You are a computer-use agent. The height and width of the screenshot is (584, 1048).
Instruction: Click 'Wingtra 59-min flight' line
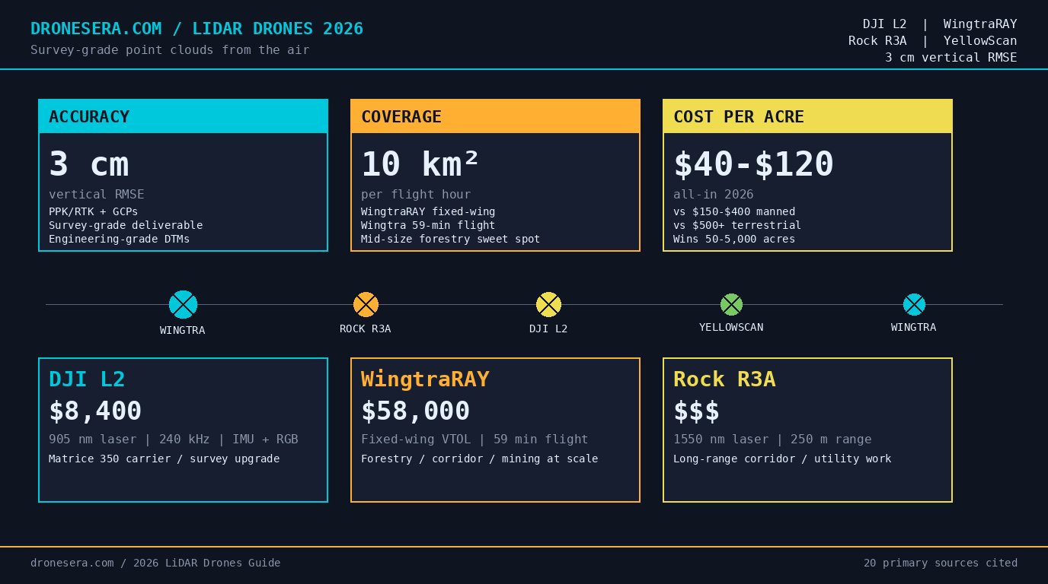click(x=428, y=225)
